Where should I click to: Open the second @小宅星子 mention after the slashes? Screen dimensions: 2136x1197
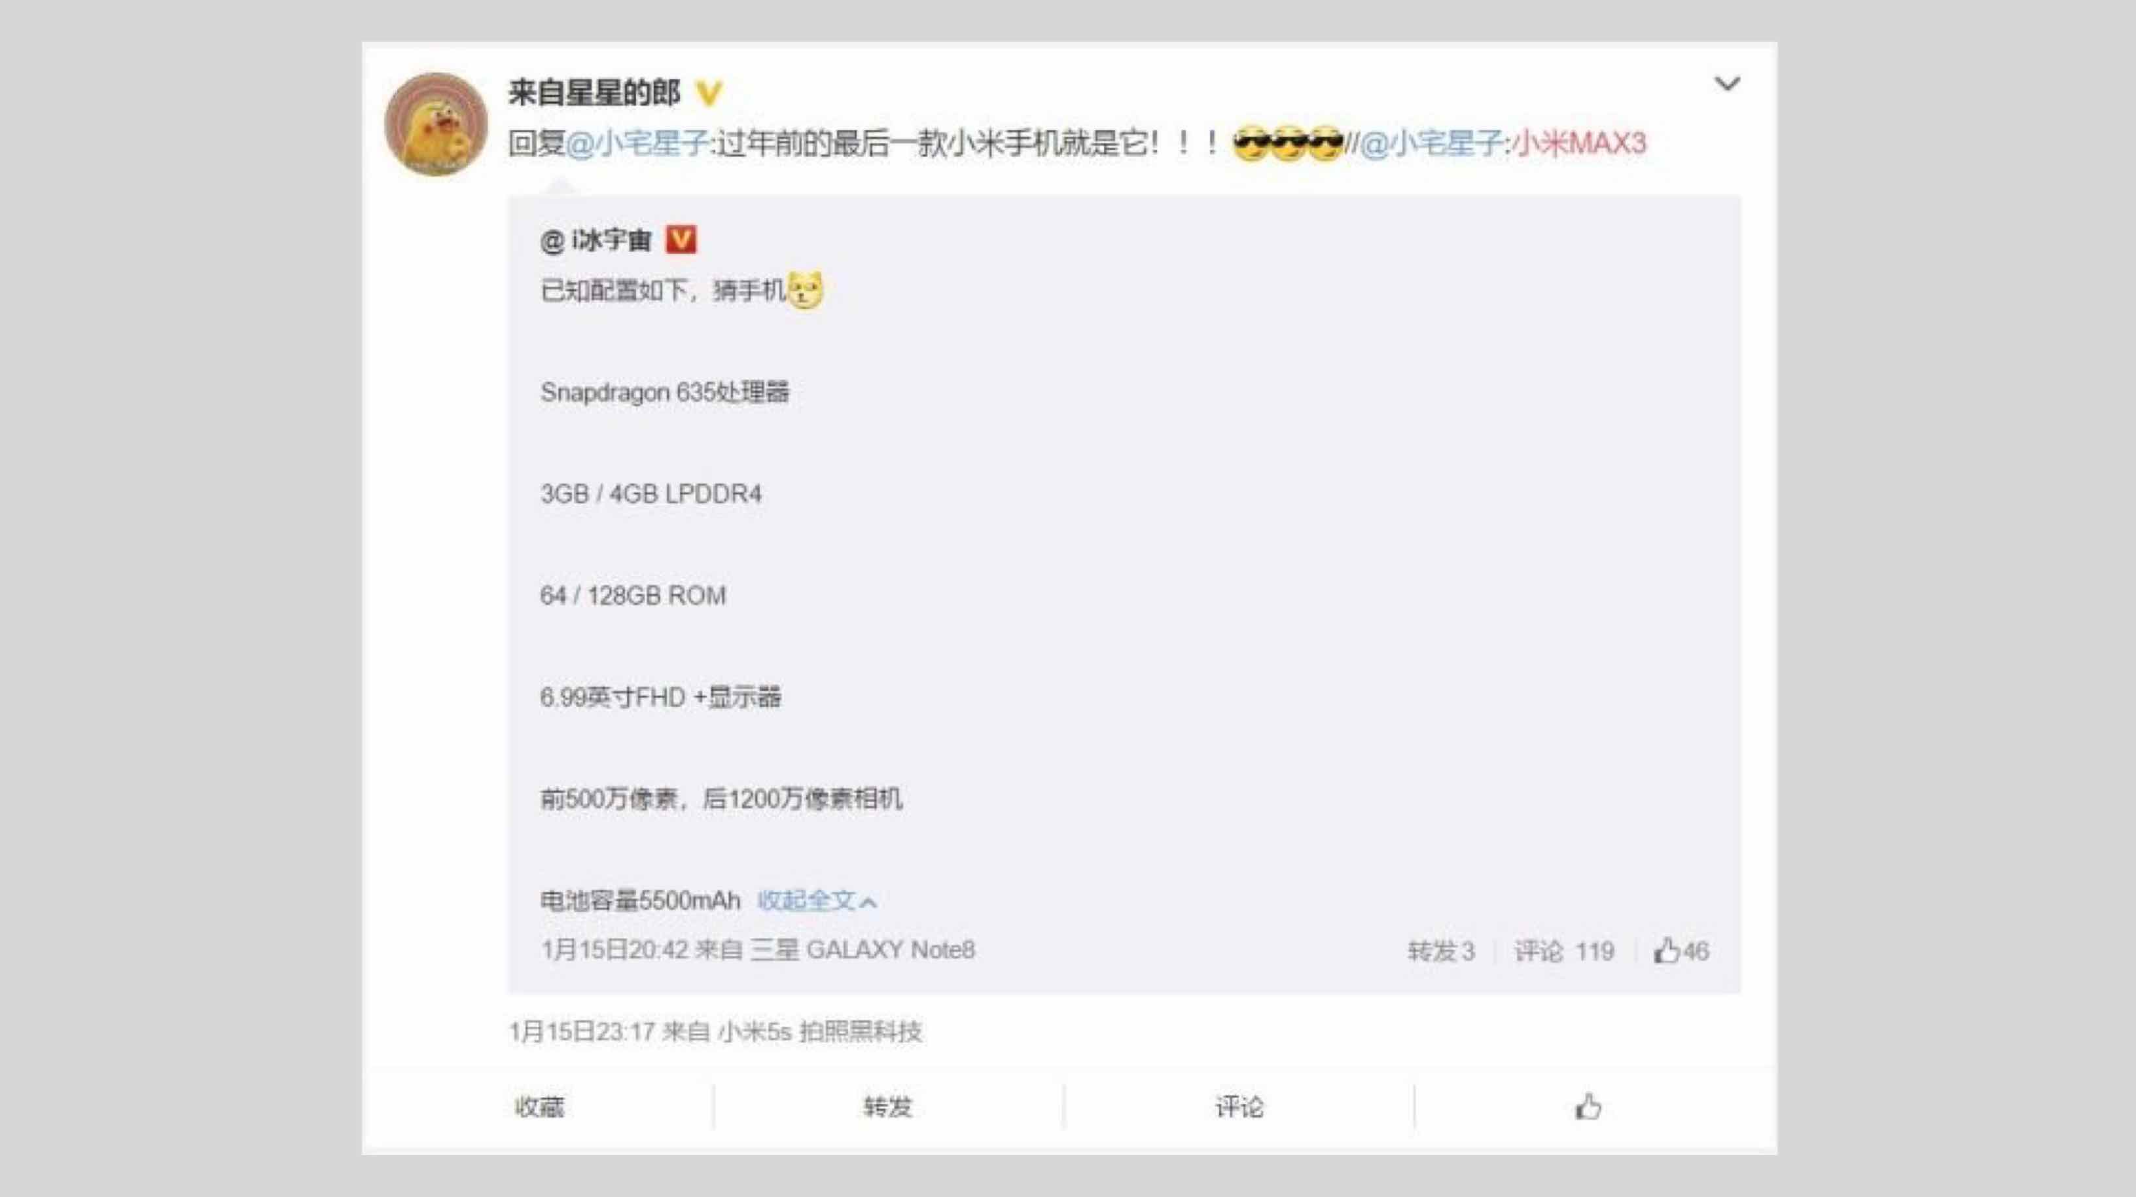click(1431, 143)
